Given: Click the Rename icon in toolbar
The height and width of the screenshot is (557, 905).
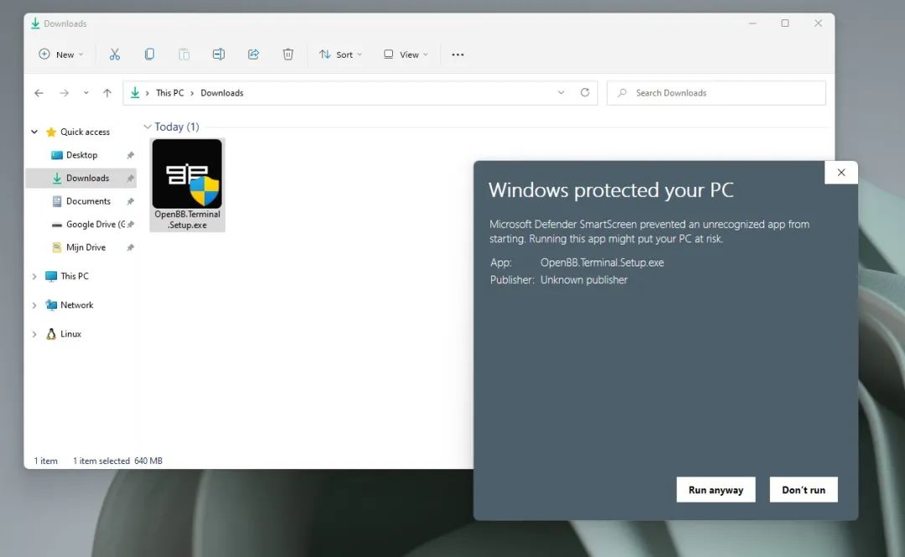Looking at the screenshot, I should tap(218, 54).
